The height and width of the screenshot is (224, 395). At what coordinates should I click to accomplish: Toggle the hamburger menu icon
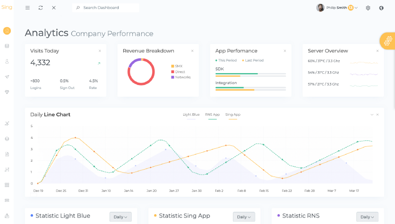tap(28, 8)
